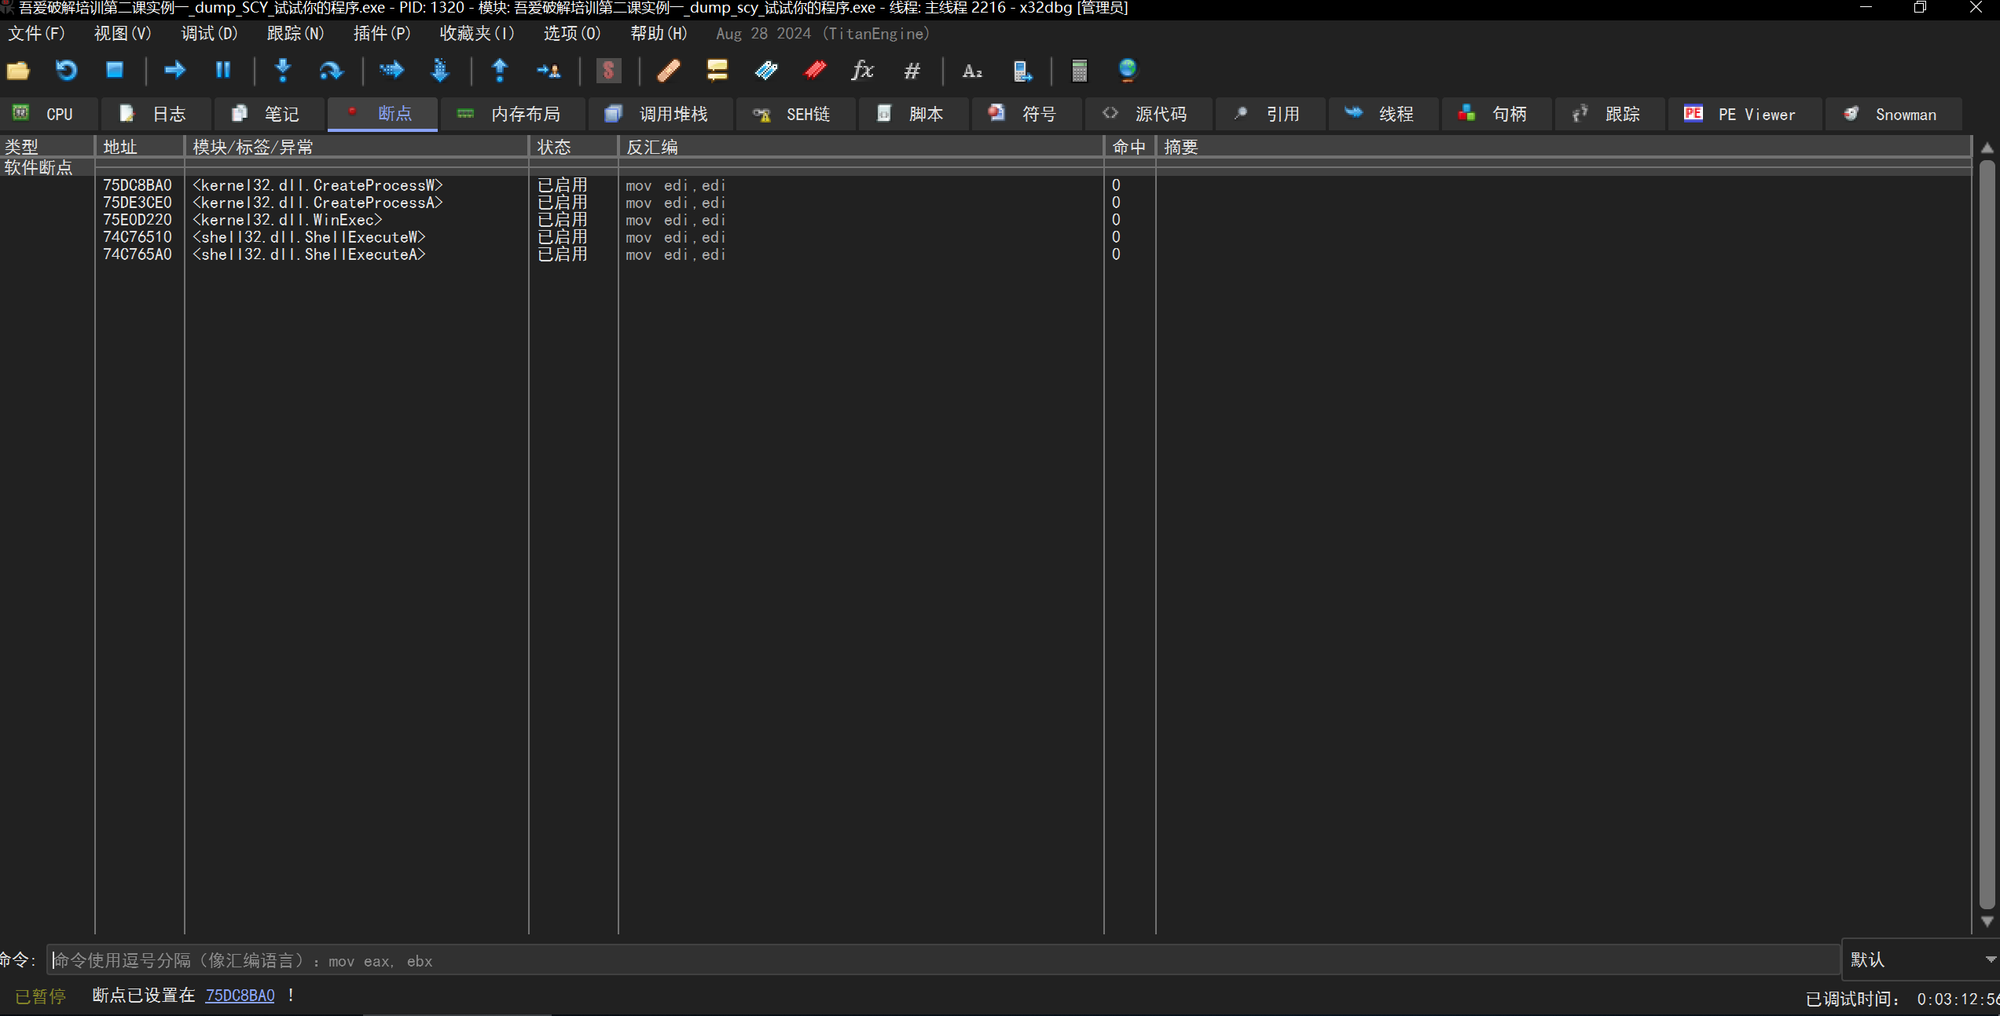The image size is (2000, 1016).
Task: Stop debugging with the stop icon
Action: (115, 71)
